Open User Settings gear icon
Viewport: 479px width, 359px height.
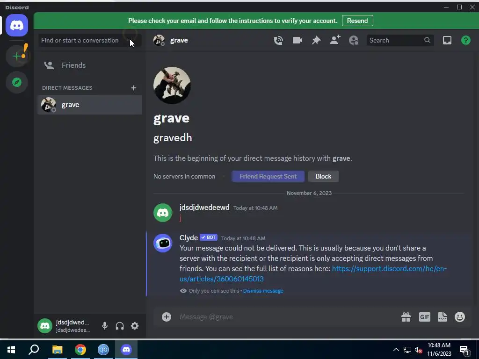pos(135,326)
